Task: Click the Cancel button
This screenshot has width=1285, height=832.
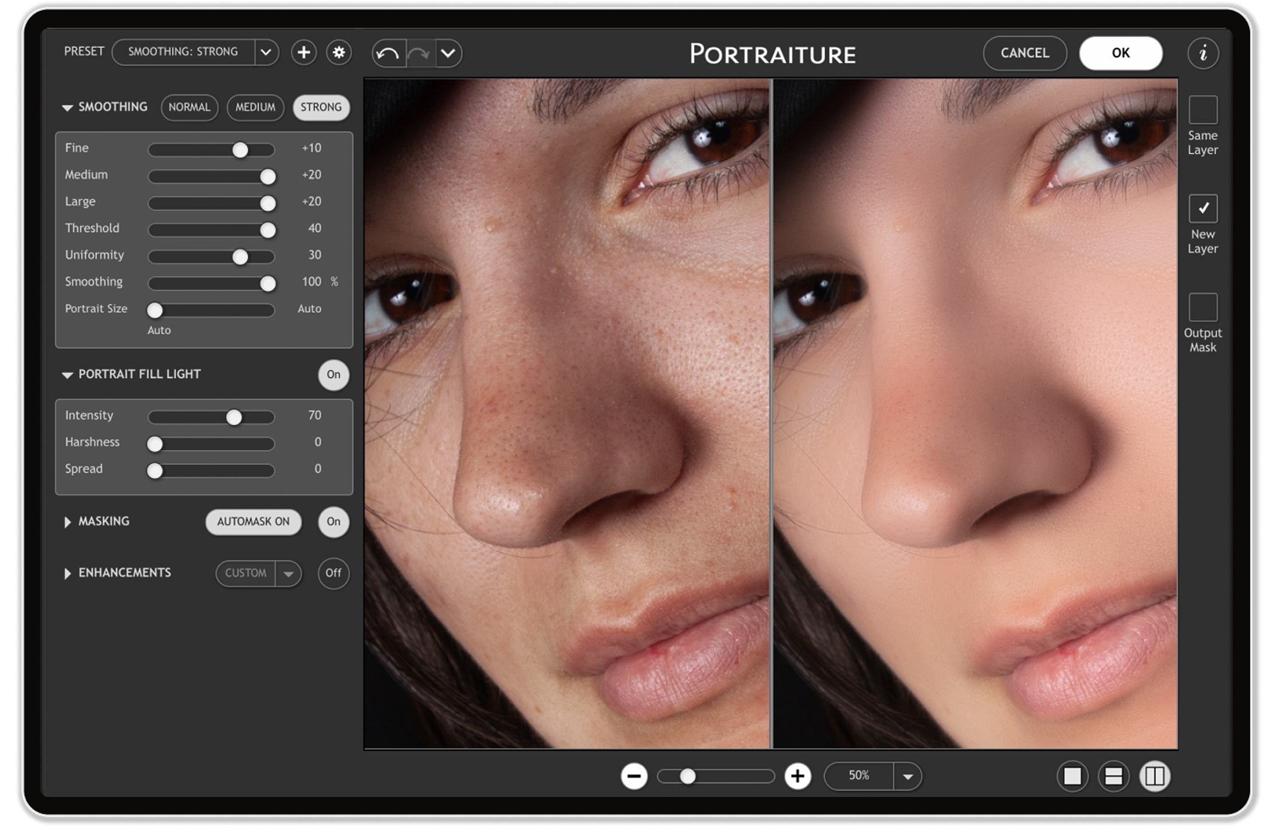Action: [x=1025, y=53]
